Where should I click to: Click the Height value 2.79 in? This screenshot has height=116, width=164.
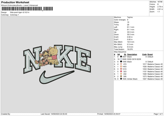click(x=160, y=7)
